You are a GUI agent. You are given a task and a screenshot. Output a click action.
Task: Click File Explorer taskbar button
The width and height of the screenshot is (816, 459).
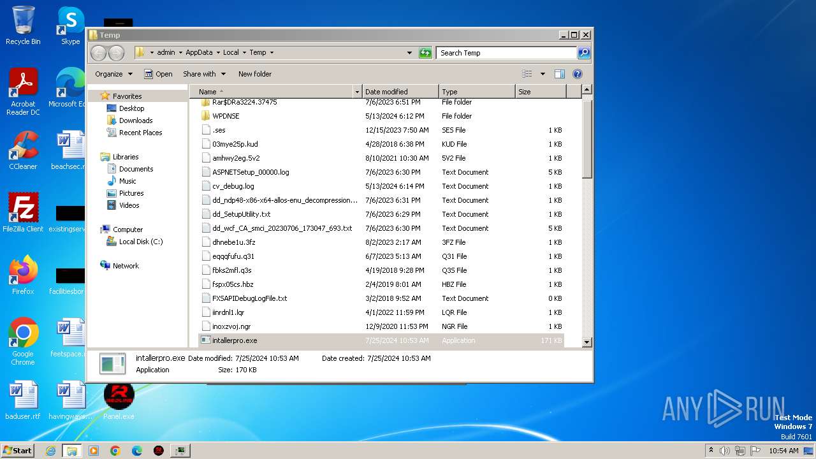point(71,451)
